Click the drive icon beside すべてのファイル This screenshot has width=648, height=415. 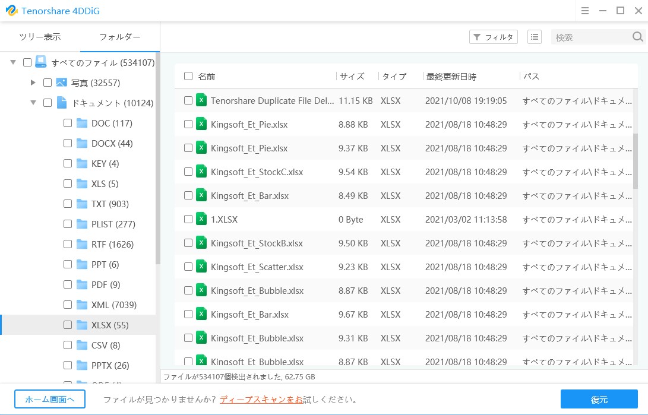pos(41,62)
